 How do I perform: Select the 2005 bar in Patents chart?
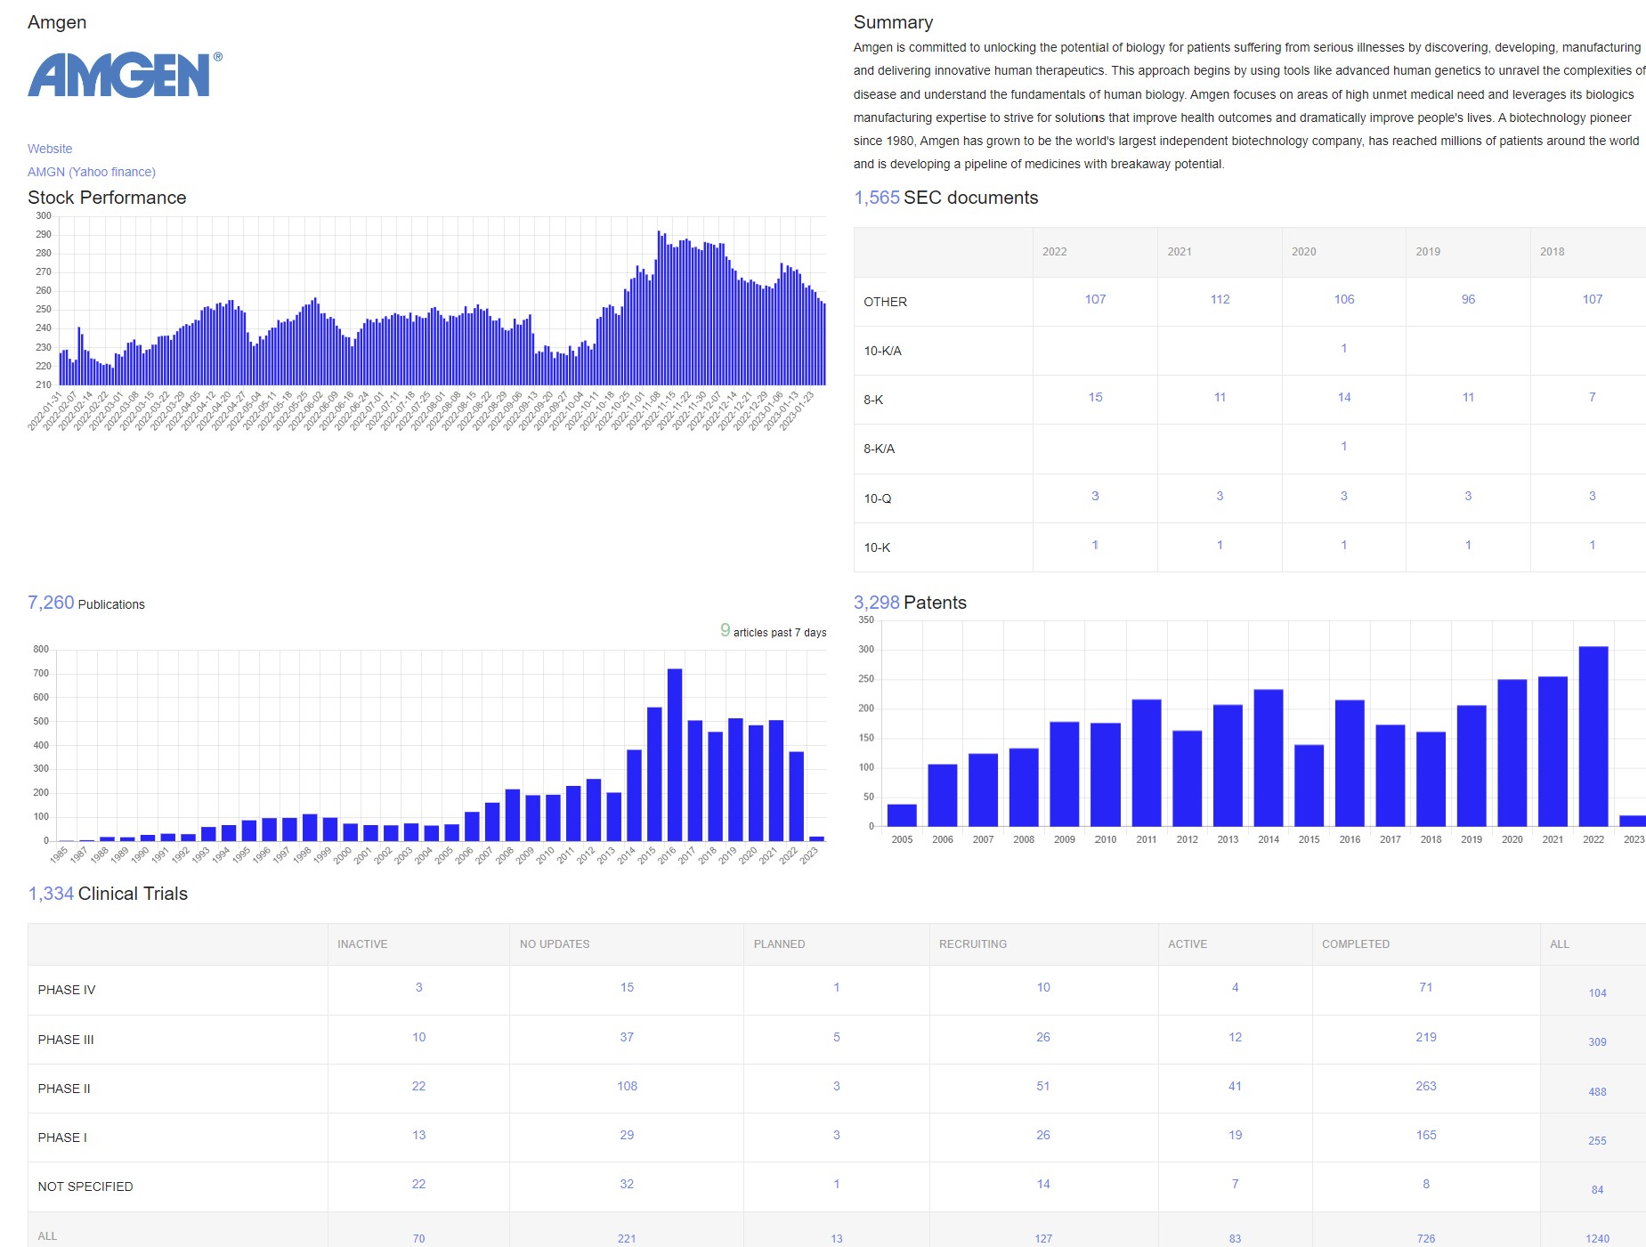pyautogui.click(x=902, y=815)
